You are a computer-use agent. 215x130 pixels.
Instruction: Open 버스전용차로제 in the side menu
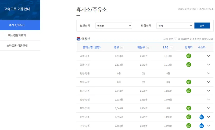(20, 35)
